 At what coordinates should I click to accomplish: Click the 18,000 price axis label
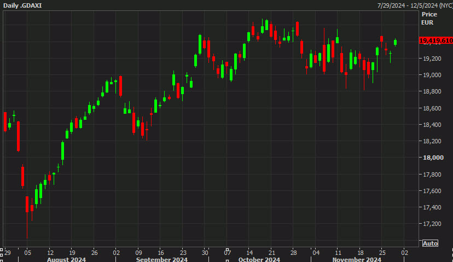pos(433,158)
